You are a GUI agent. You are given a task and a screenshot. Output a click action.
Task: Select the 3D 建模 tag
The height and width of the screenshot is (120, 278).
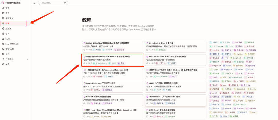249,77
